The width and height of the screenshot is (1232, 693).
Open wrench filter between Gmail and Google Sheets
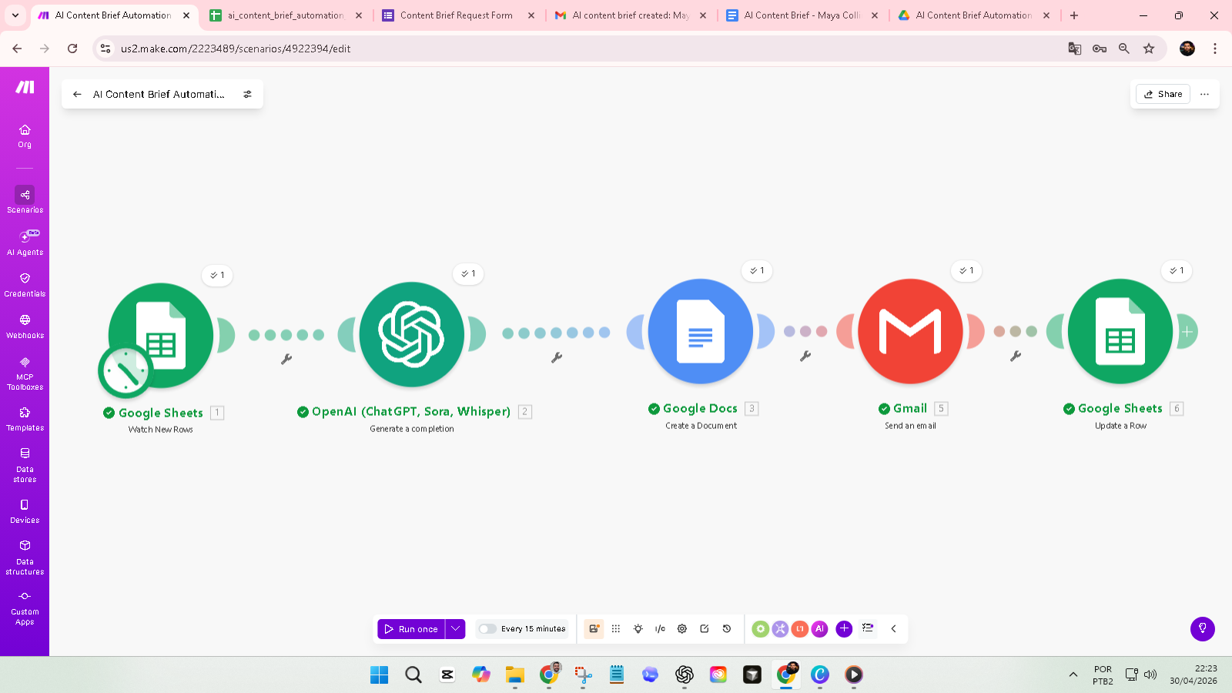1016,356
